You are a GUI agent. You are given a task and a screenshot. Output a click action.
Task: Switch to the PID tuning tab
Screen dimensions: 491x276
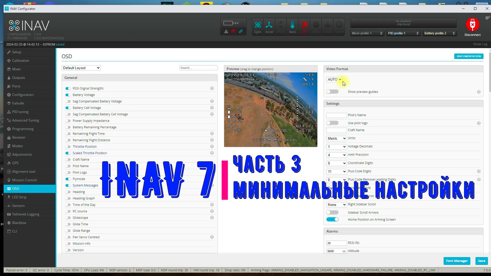(x=30, y=112)
